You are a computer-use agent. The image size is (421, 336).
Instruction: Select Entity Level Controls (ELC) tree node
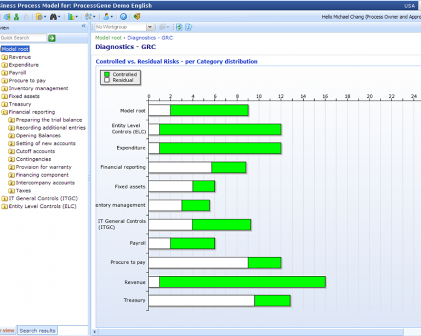(42, 206)
